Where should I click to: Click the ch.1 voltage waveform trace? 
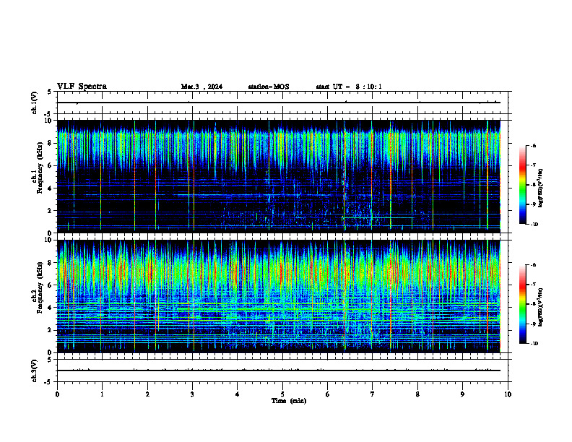[x=279, y=103]
